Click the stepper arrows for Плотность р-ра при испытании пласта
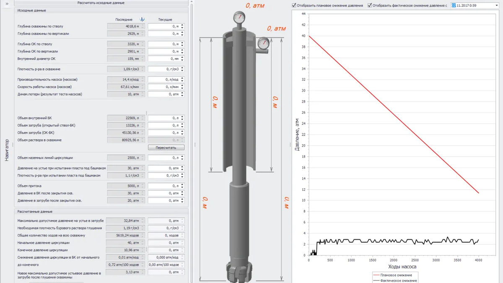Screen dimensions: 503x283 182,176
